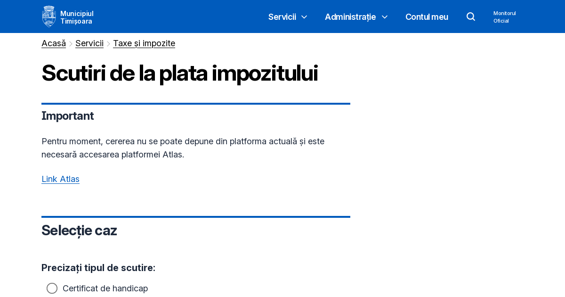Click the Timișoara coat of arms emblem
The height and width of the screenshot is (297, 565).
click(x=49, y=16)
